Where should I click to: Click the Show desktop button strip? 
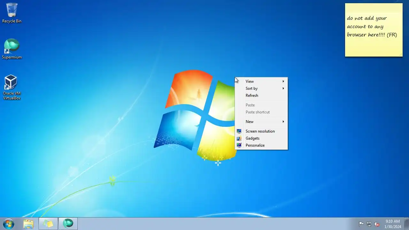coord(406,224)
